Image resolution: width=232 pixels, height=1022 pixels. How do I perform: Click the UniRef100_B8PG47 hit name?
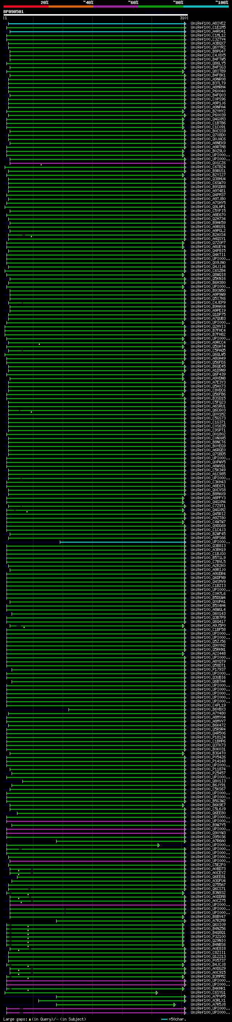coord(208,51)
